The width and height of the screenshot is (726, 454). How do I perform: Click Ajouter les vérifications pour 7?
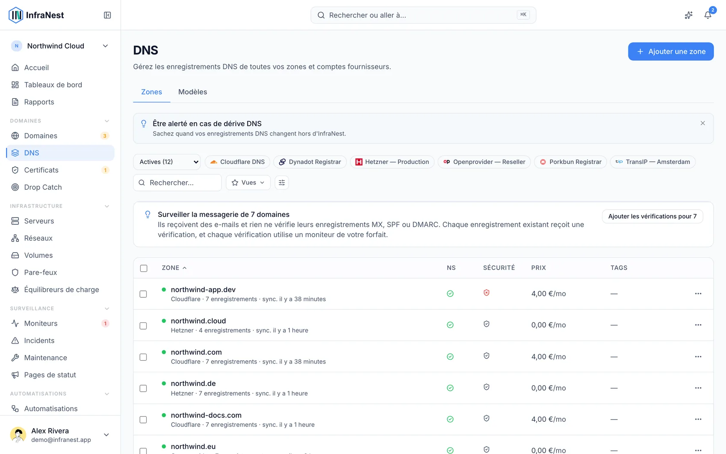click(652, 216)
